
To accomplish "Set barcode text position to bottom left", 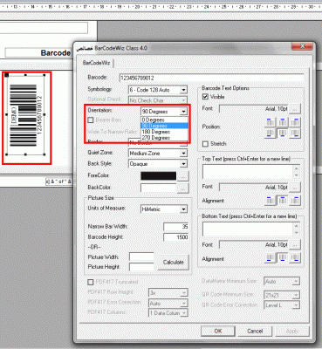I will 271,133.
